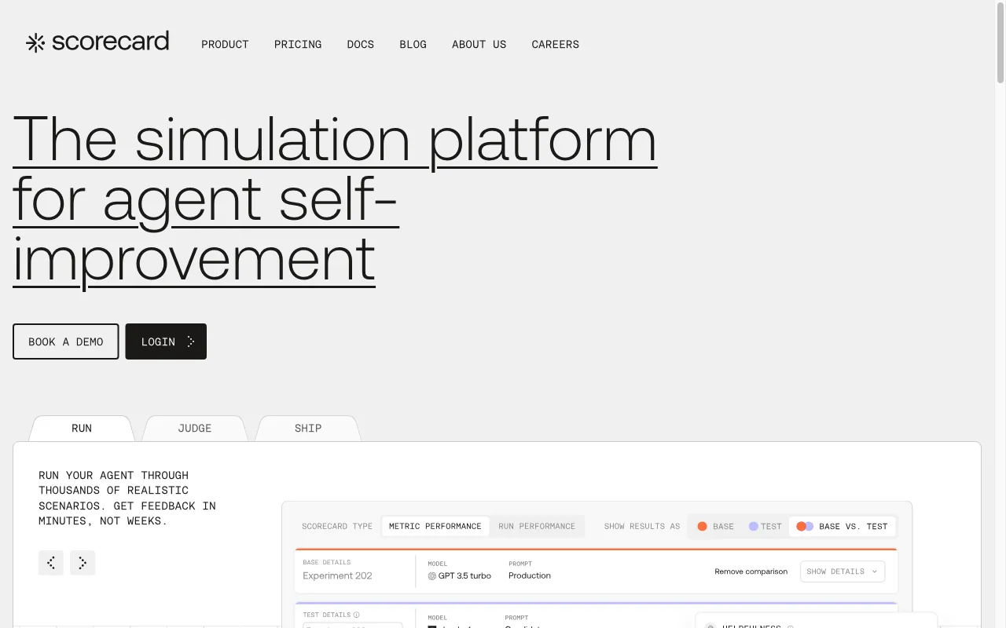This screenshot has height=628, width=1006.
Task: Click the Production prompt value
Action: (x=530, y=575)
